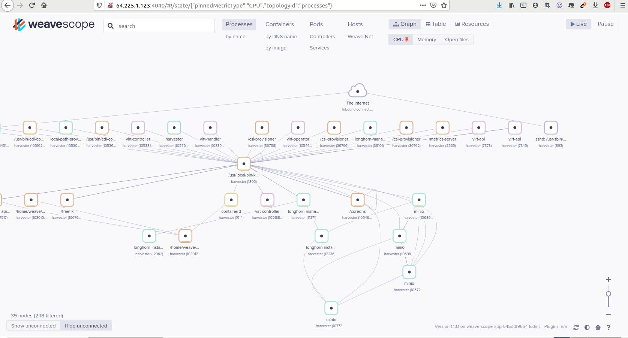Open the refresh icon in the footer
This screenshot has width=628, height=338.
(576, 328)
